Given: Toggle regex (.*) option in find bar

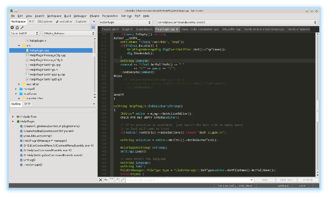Looking at the screenshot, I should pyautogui.click(x=117, y=180).
